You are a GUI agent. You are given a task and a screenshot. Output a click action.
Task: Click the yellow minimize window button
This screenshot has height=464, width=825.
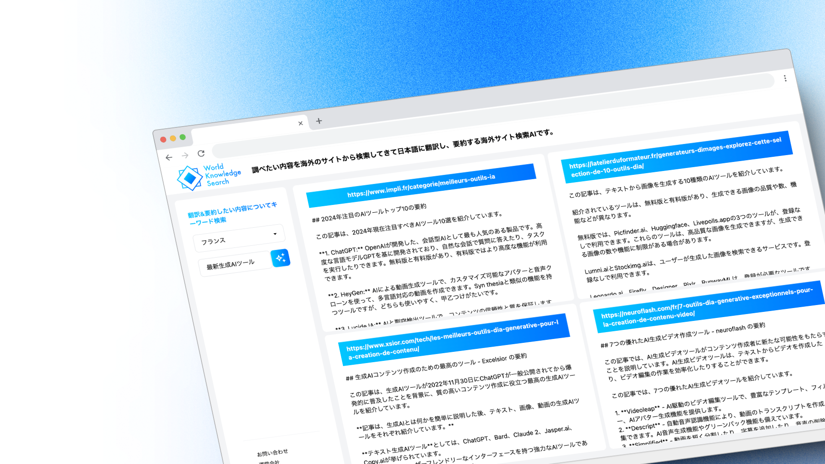click(173, 138)
